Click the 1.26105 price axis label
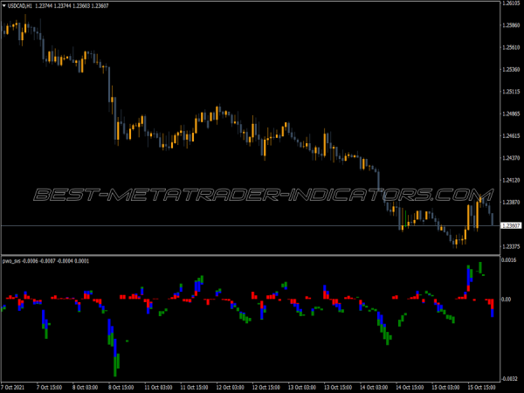This screenshot has height=393, width=524. [512, 3]
